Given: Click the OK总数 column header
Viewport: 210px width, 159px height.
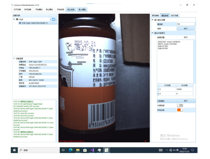Looking at the screenshot, I should point(167,85).
